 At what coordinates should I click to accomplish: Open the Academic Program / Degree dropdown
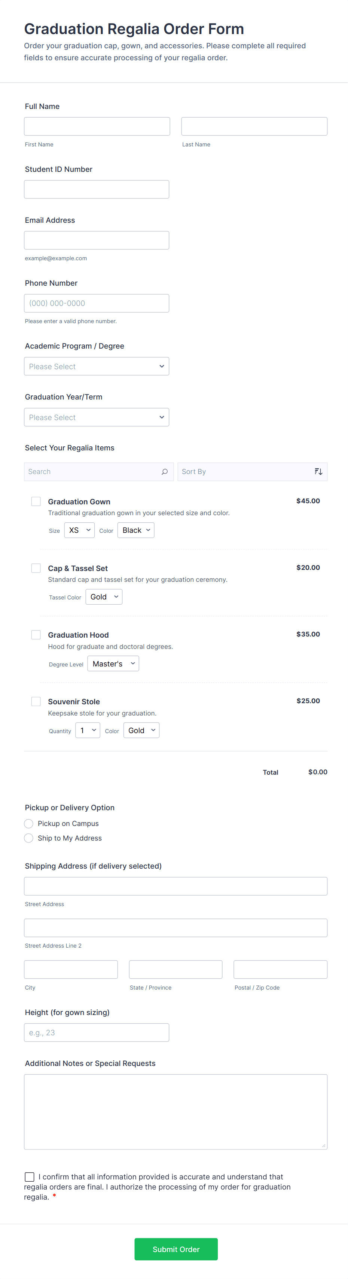[x=96, y=367]
